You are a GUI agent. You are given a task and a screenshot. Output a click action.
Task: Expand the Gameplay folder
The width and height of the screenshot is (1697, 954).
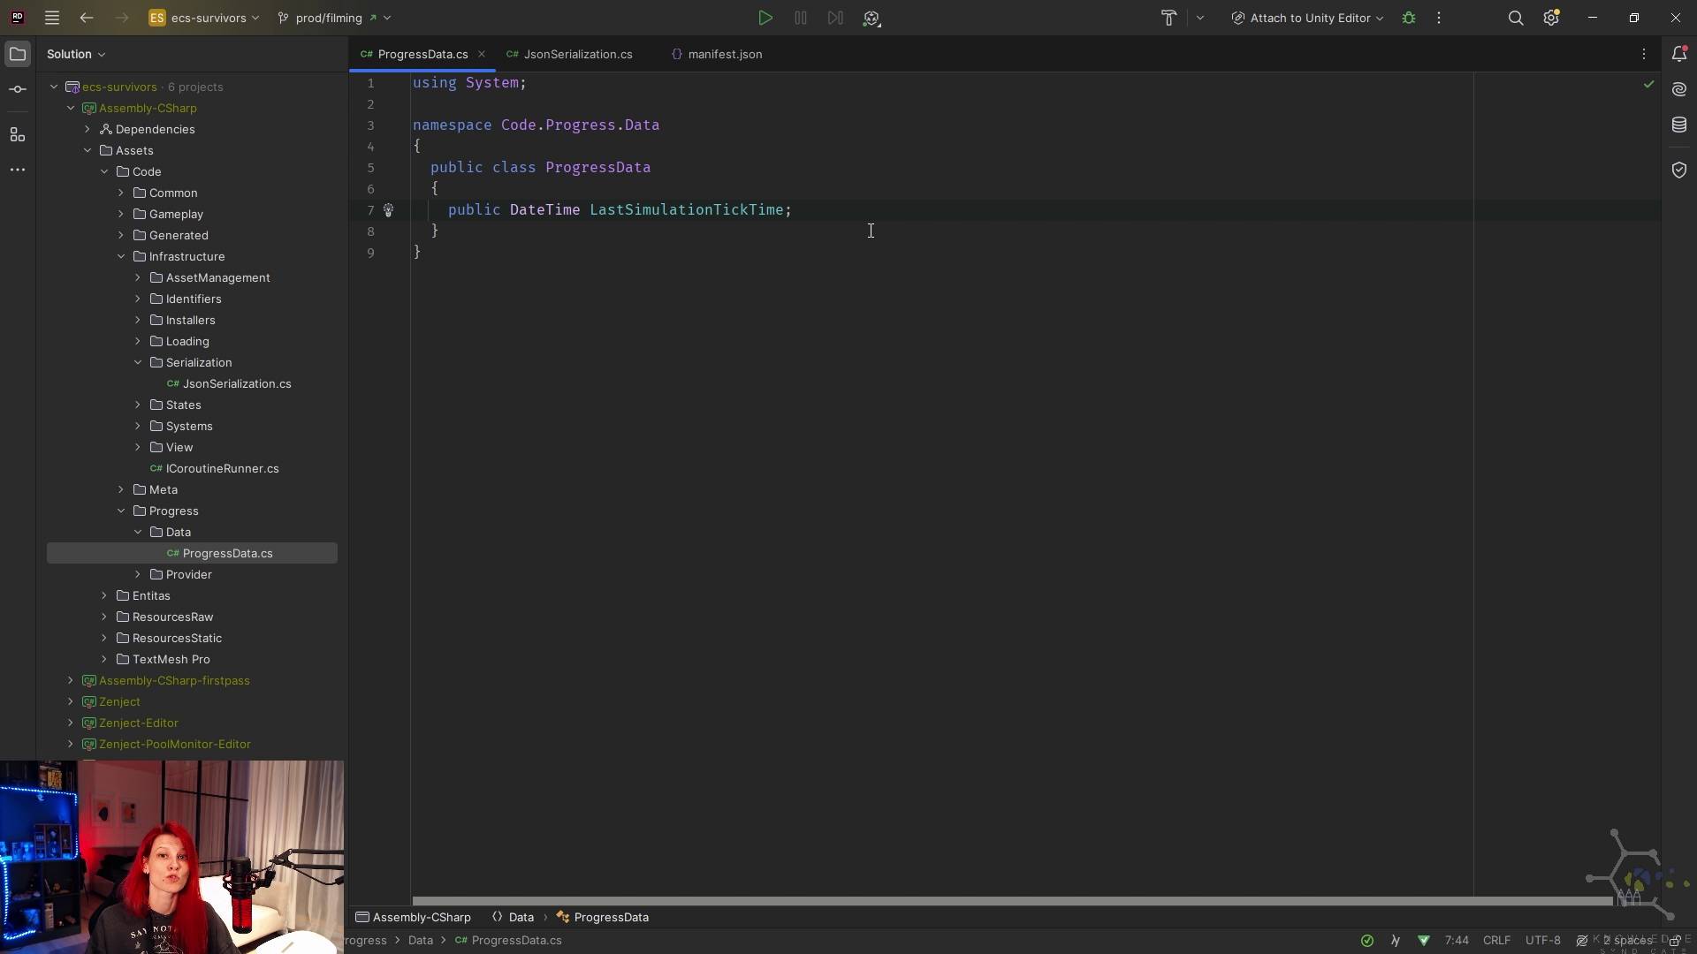coord(121,214)
